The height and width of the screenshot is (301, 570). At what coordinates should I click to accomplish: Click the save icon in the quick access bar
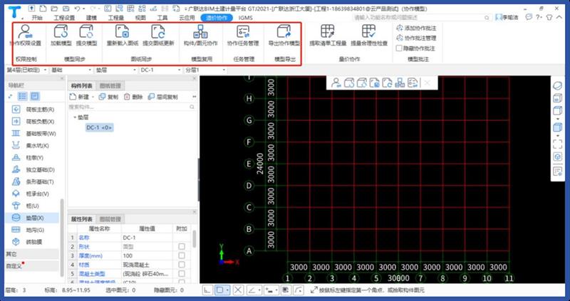(x=66, y=8)
